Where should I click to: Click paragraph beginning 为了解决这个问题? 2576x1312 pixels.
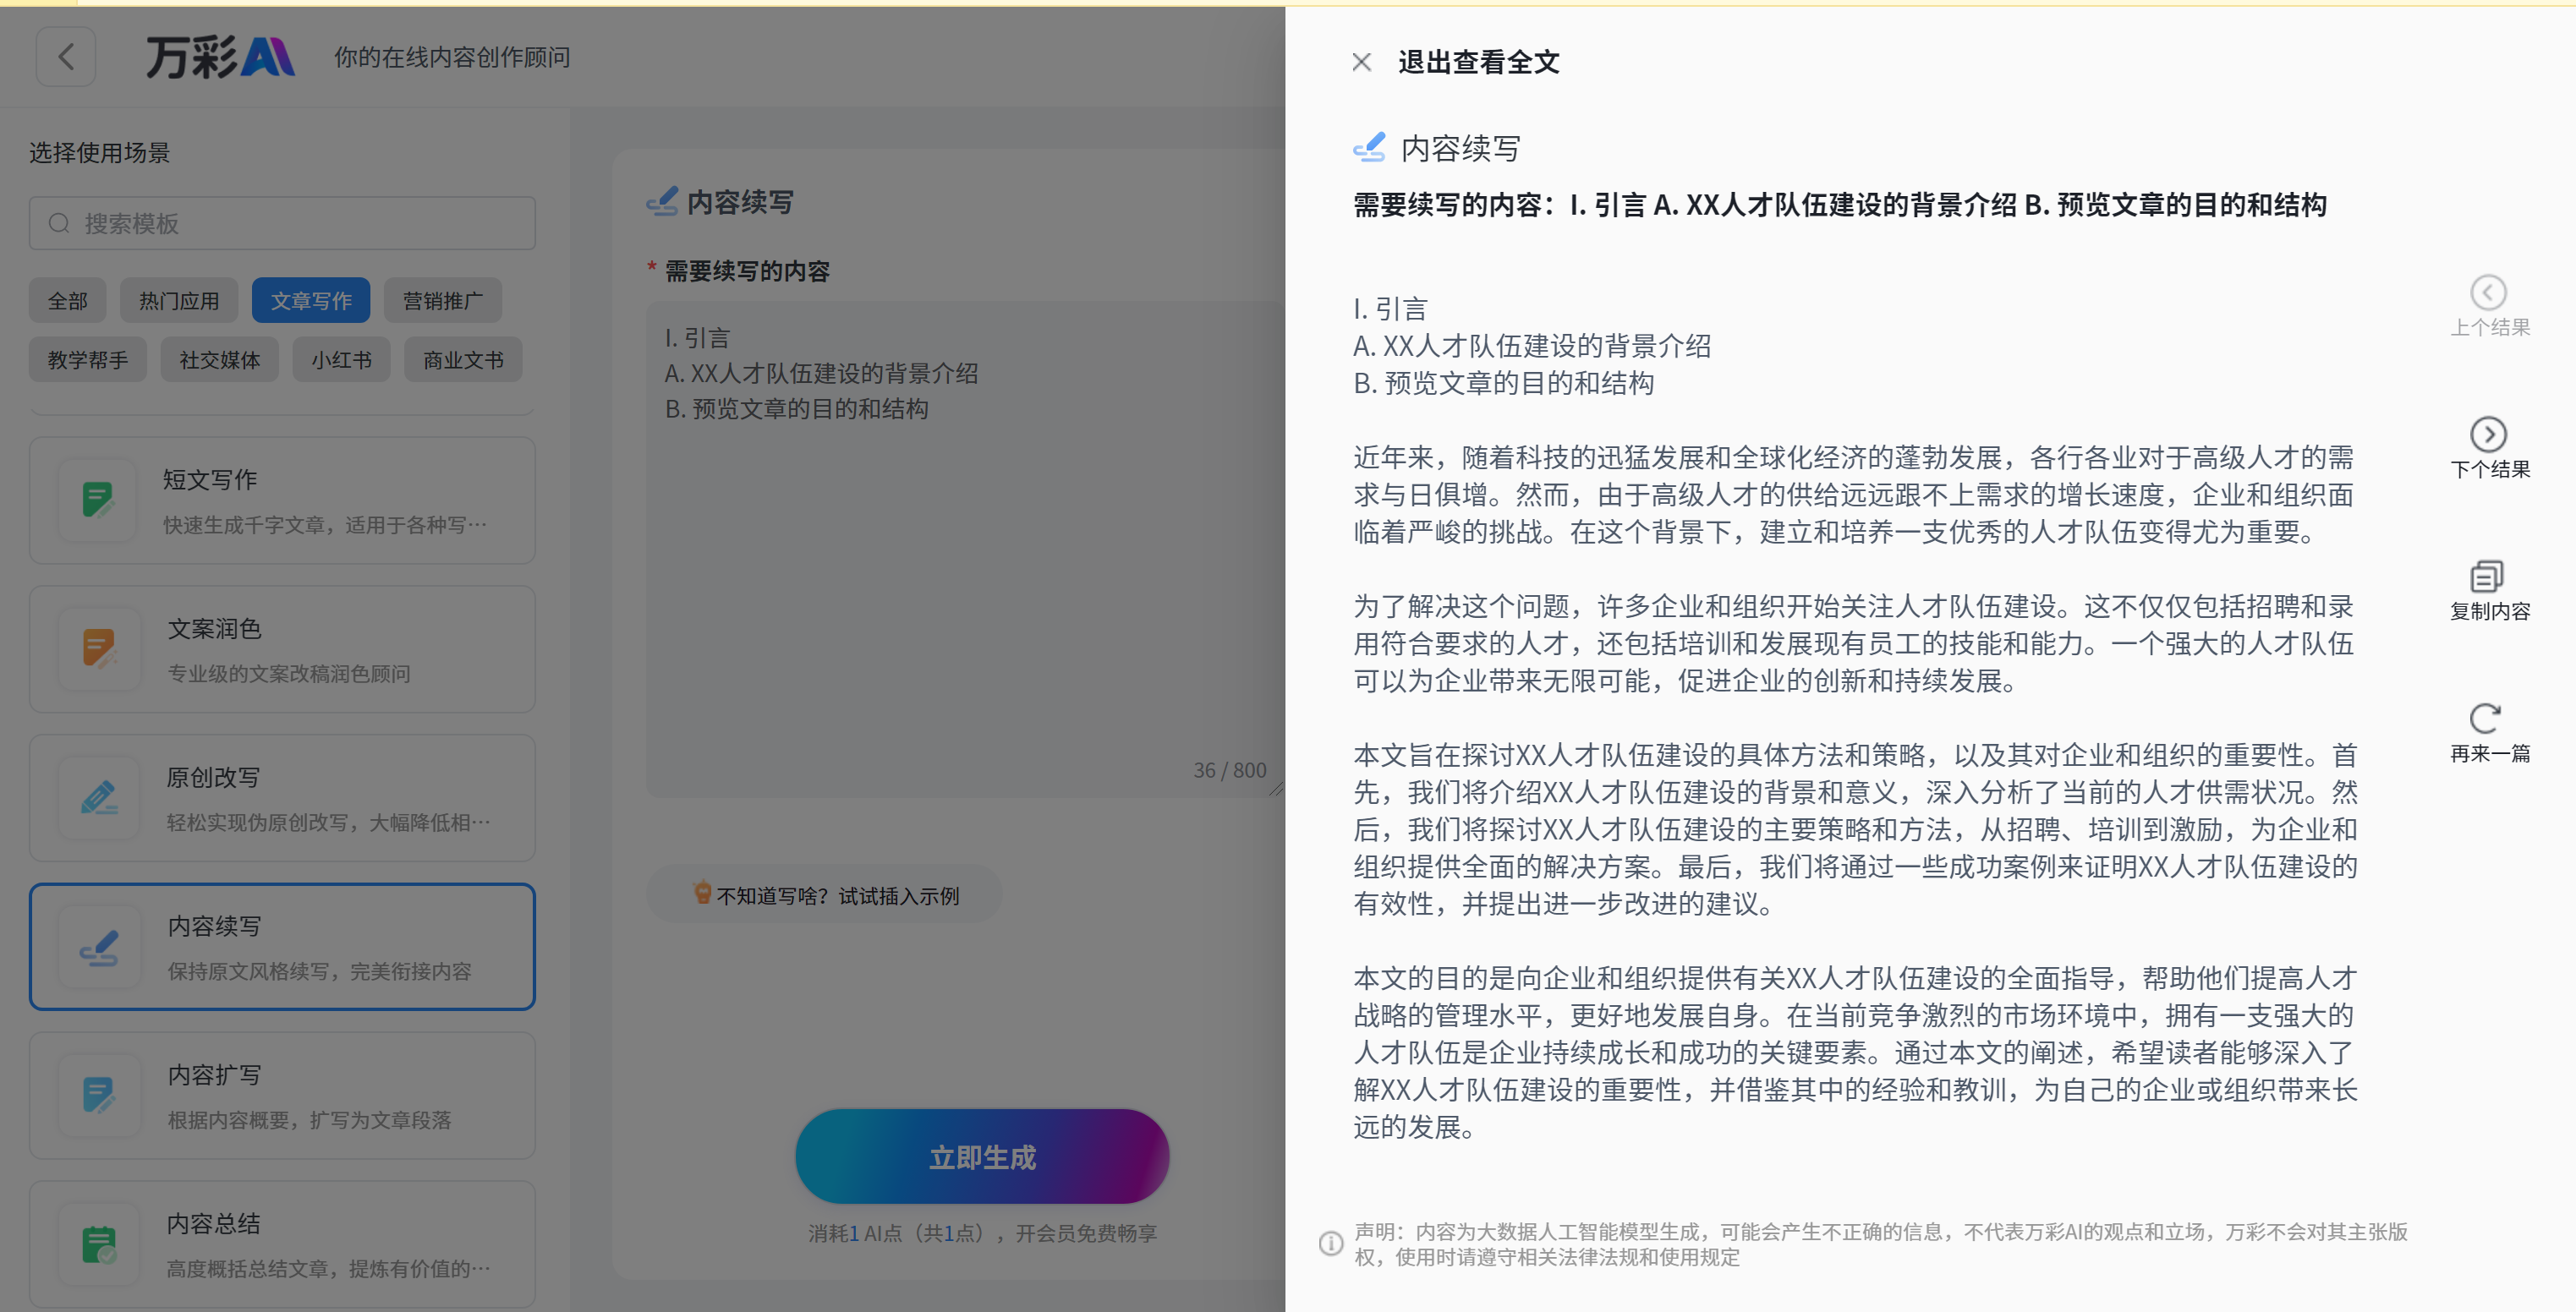(1854, 643)
